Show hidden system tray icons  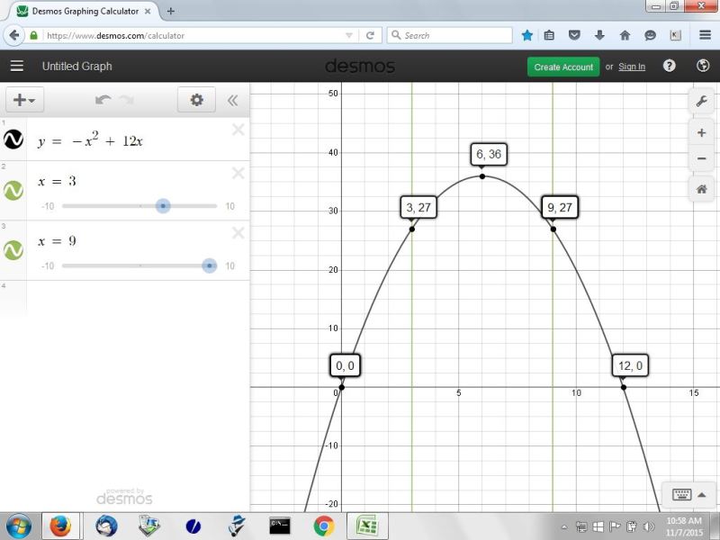pos(564,527)
